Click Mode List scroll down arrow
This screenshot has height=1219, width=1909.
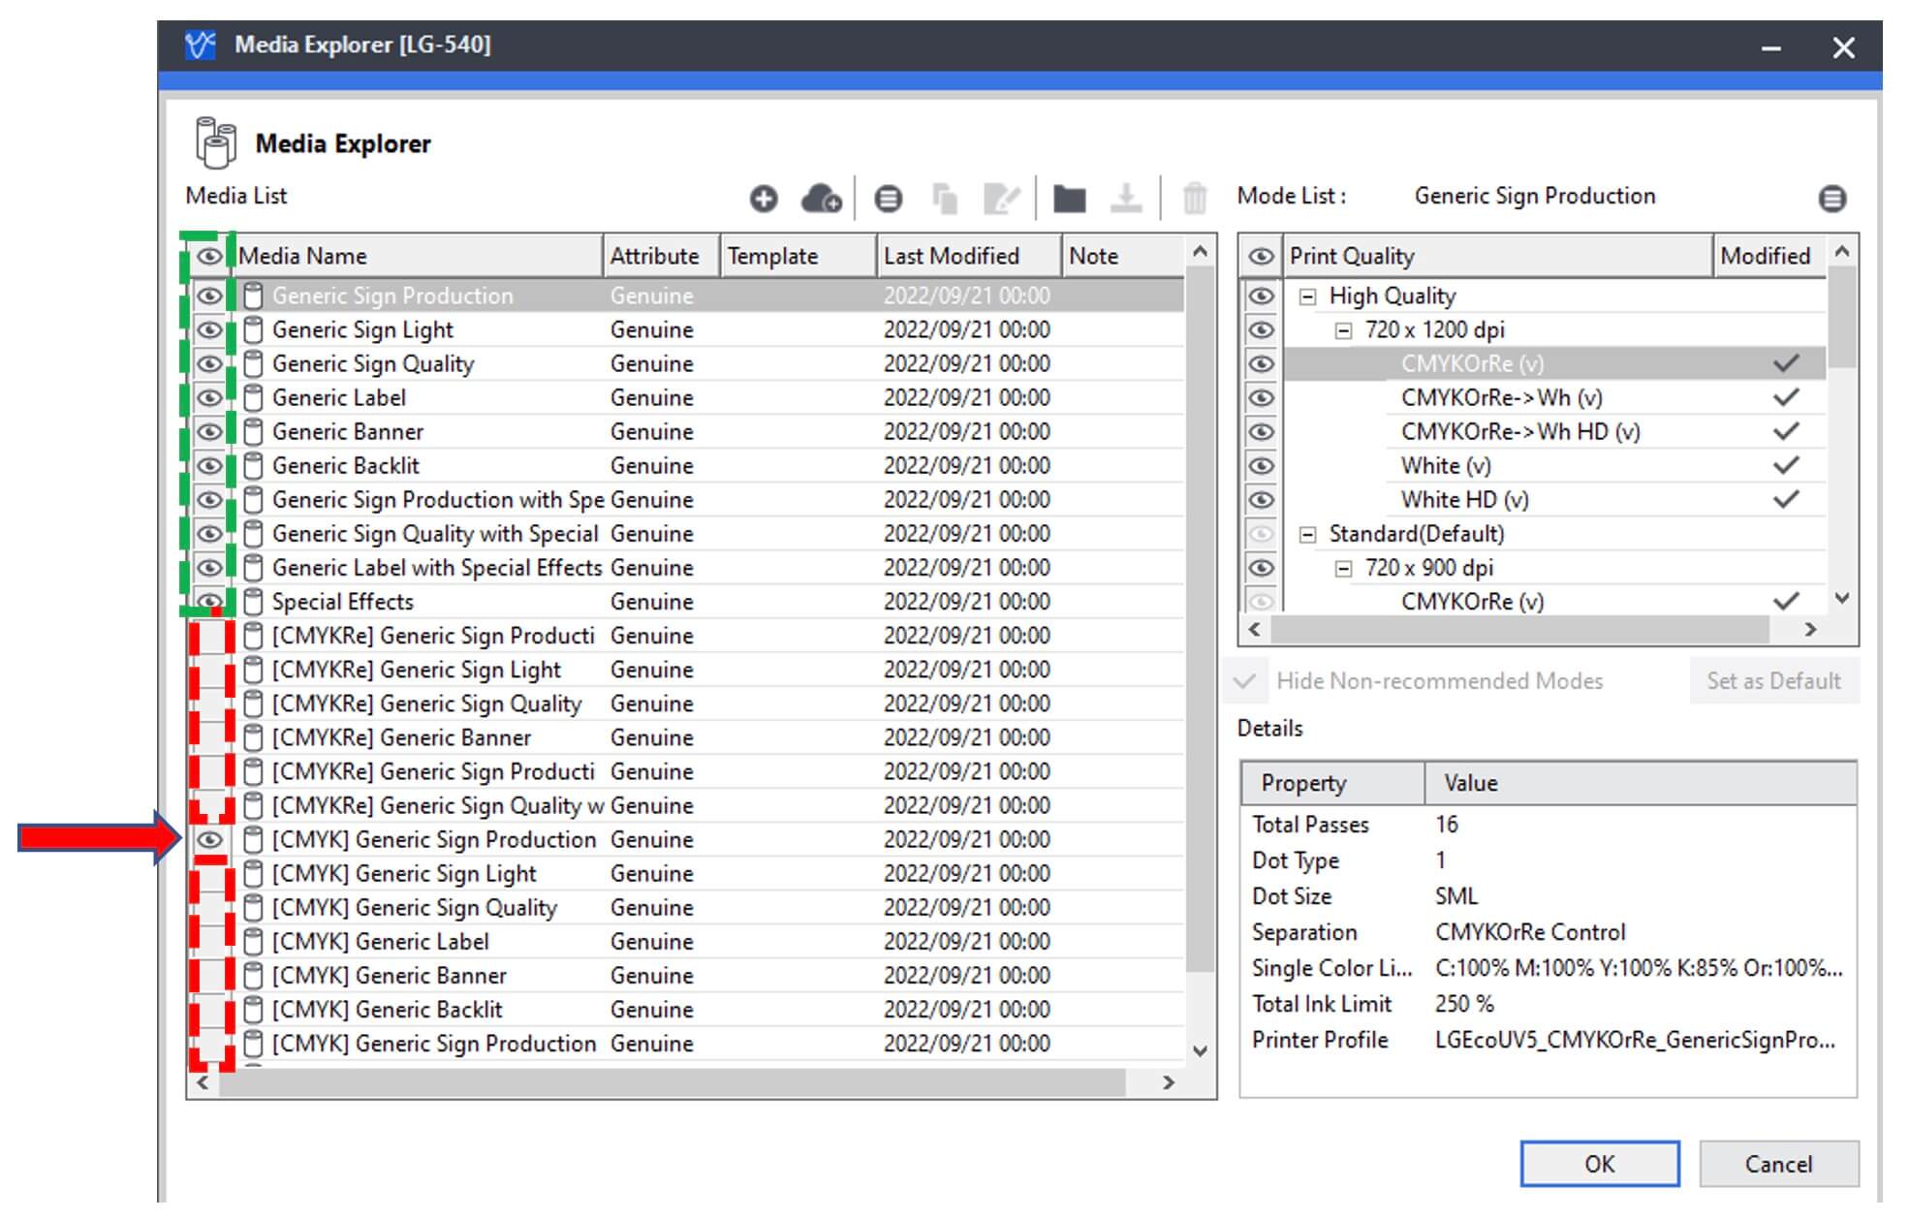coord(1842,599)
